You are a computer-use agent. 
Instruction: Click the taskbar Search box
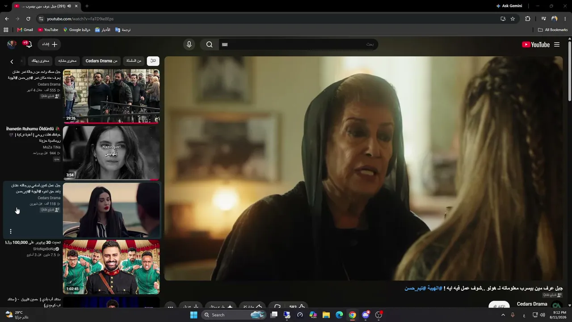pos(234,315)
